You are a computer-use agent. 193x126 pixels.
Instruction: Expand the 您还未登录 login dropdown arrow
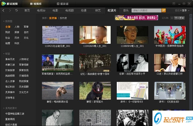pos(189,11)
